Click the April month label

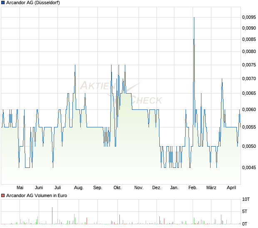[231, 188]
